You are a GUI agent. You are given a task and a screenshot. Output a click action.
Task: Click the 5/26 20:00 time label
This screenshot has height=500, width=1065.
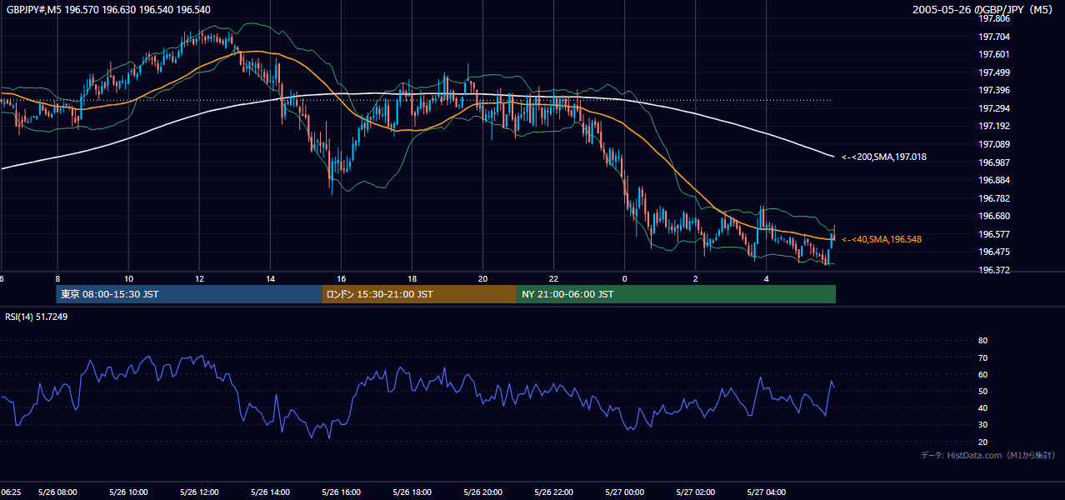482,492
